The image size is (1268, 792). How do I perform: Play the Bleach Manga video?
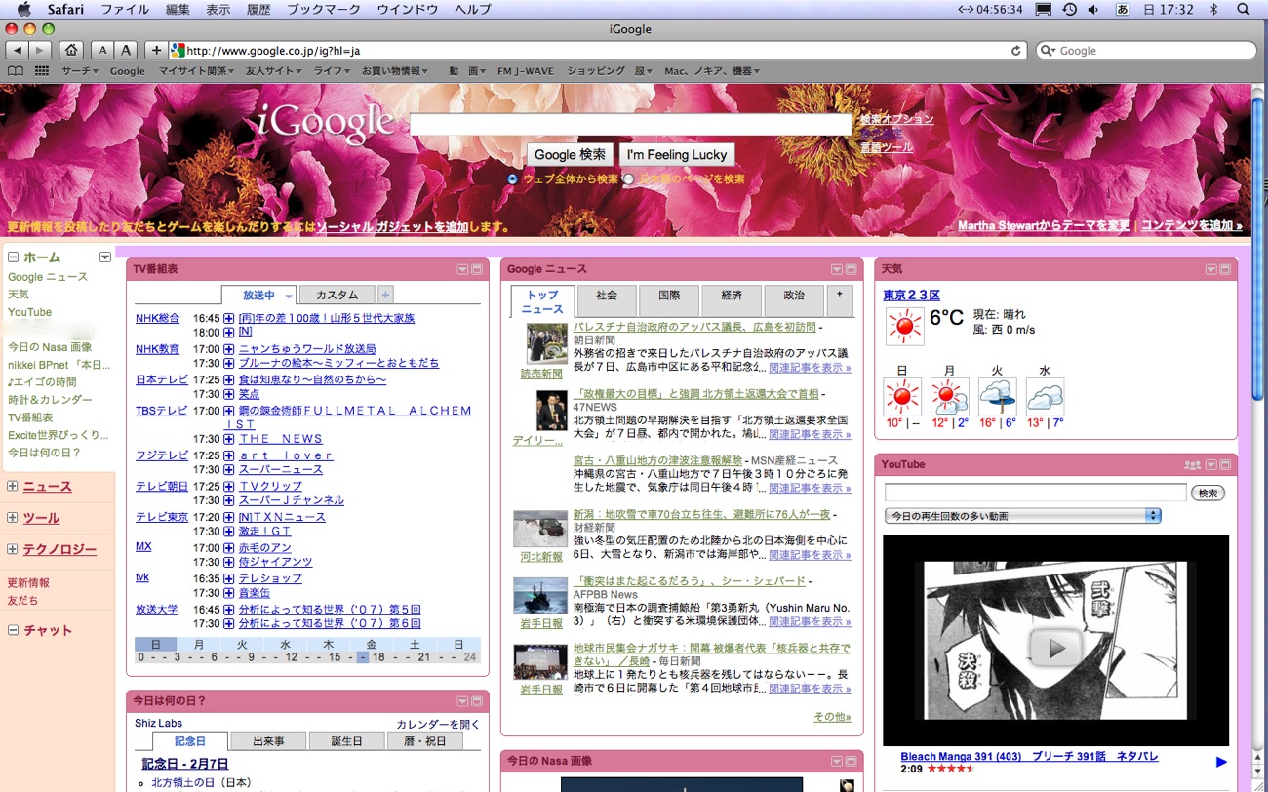[x=1055, y=647]
